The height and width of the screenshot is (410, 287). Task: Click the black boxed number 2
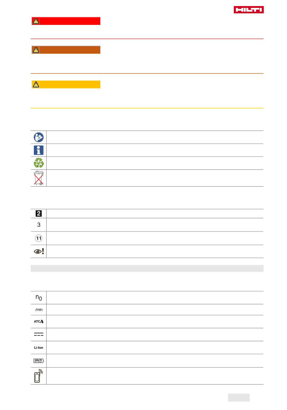pyautogui.click(x=39, y=214)
